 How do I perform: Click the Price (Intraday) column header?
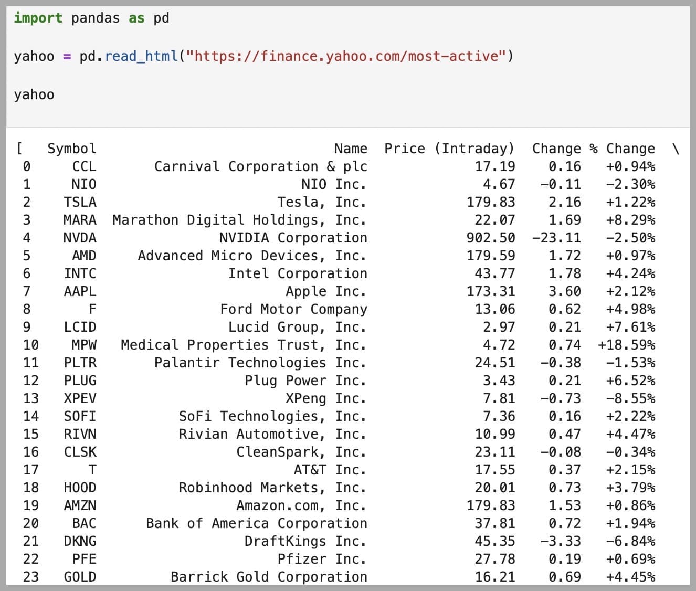(449, 149)
